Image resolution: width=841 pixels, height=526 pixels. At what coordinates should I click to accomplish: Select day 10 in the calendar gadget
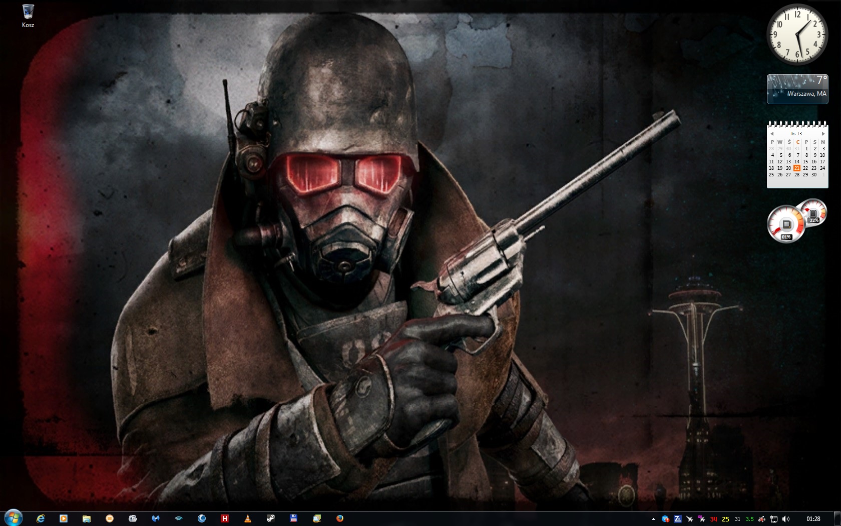pos(822,155)
